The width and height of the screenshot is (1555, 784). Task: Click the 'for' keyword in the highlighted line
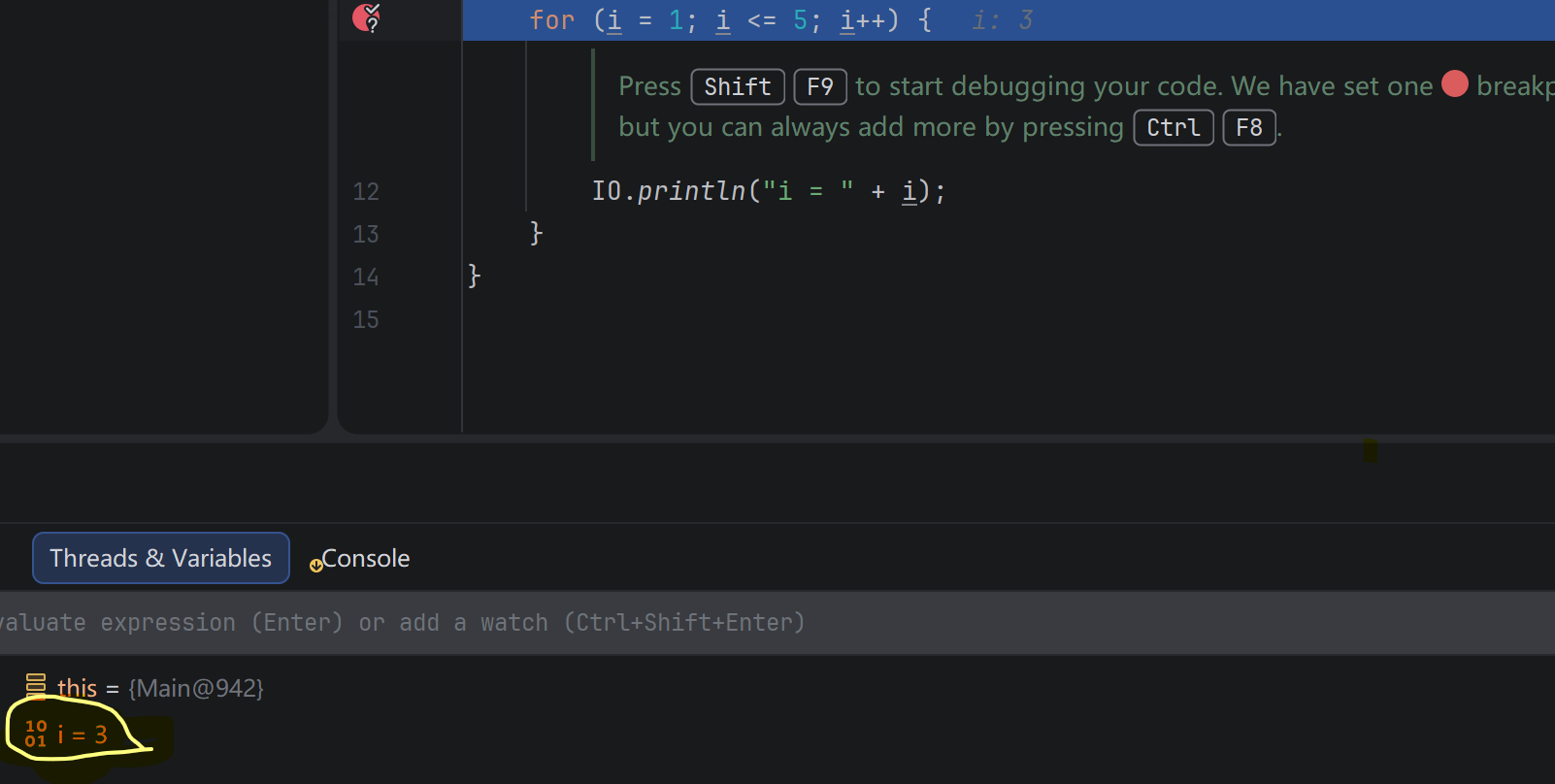tap(552, 20)
